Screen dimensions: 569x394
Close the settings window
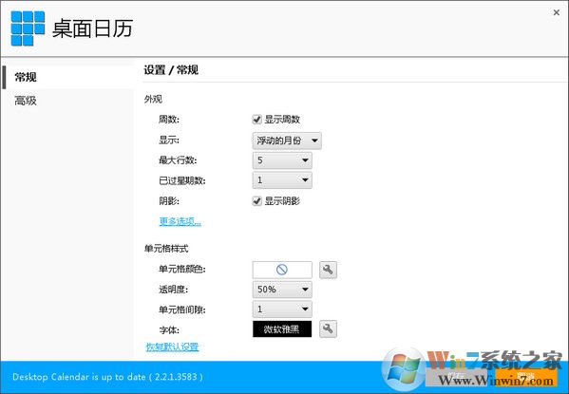[556, 12]
